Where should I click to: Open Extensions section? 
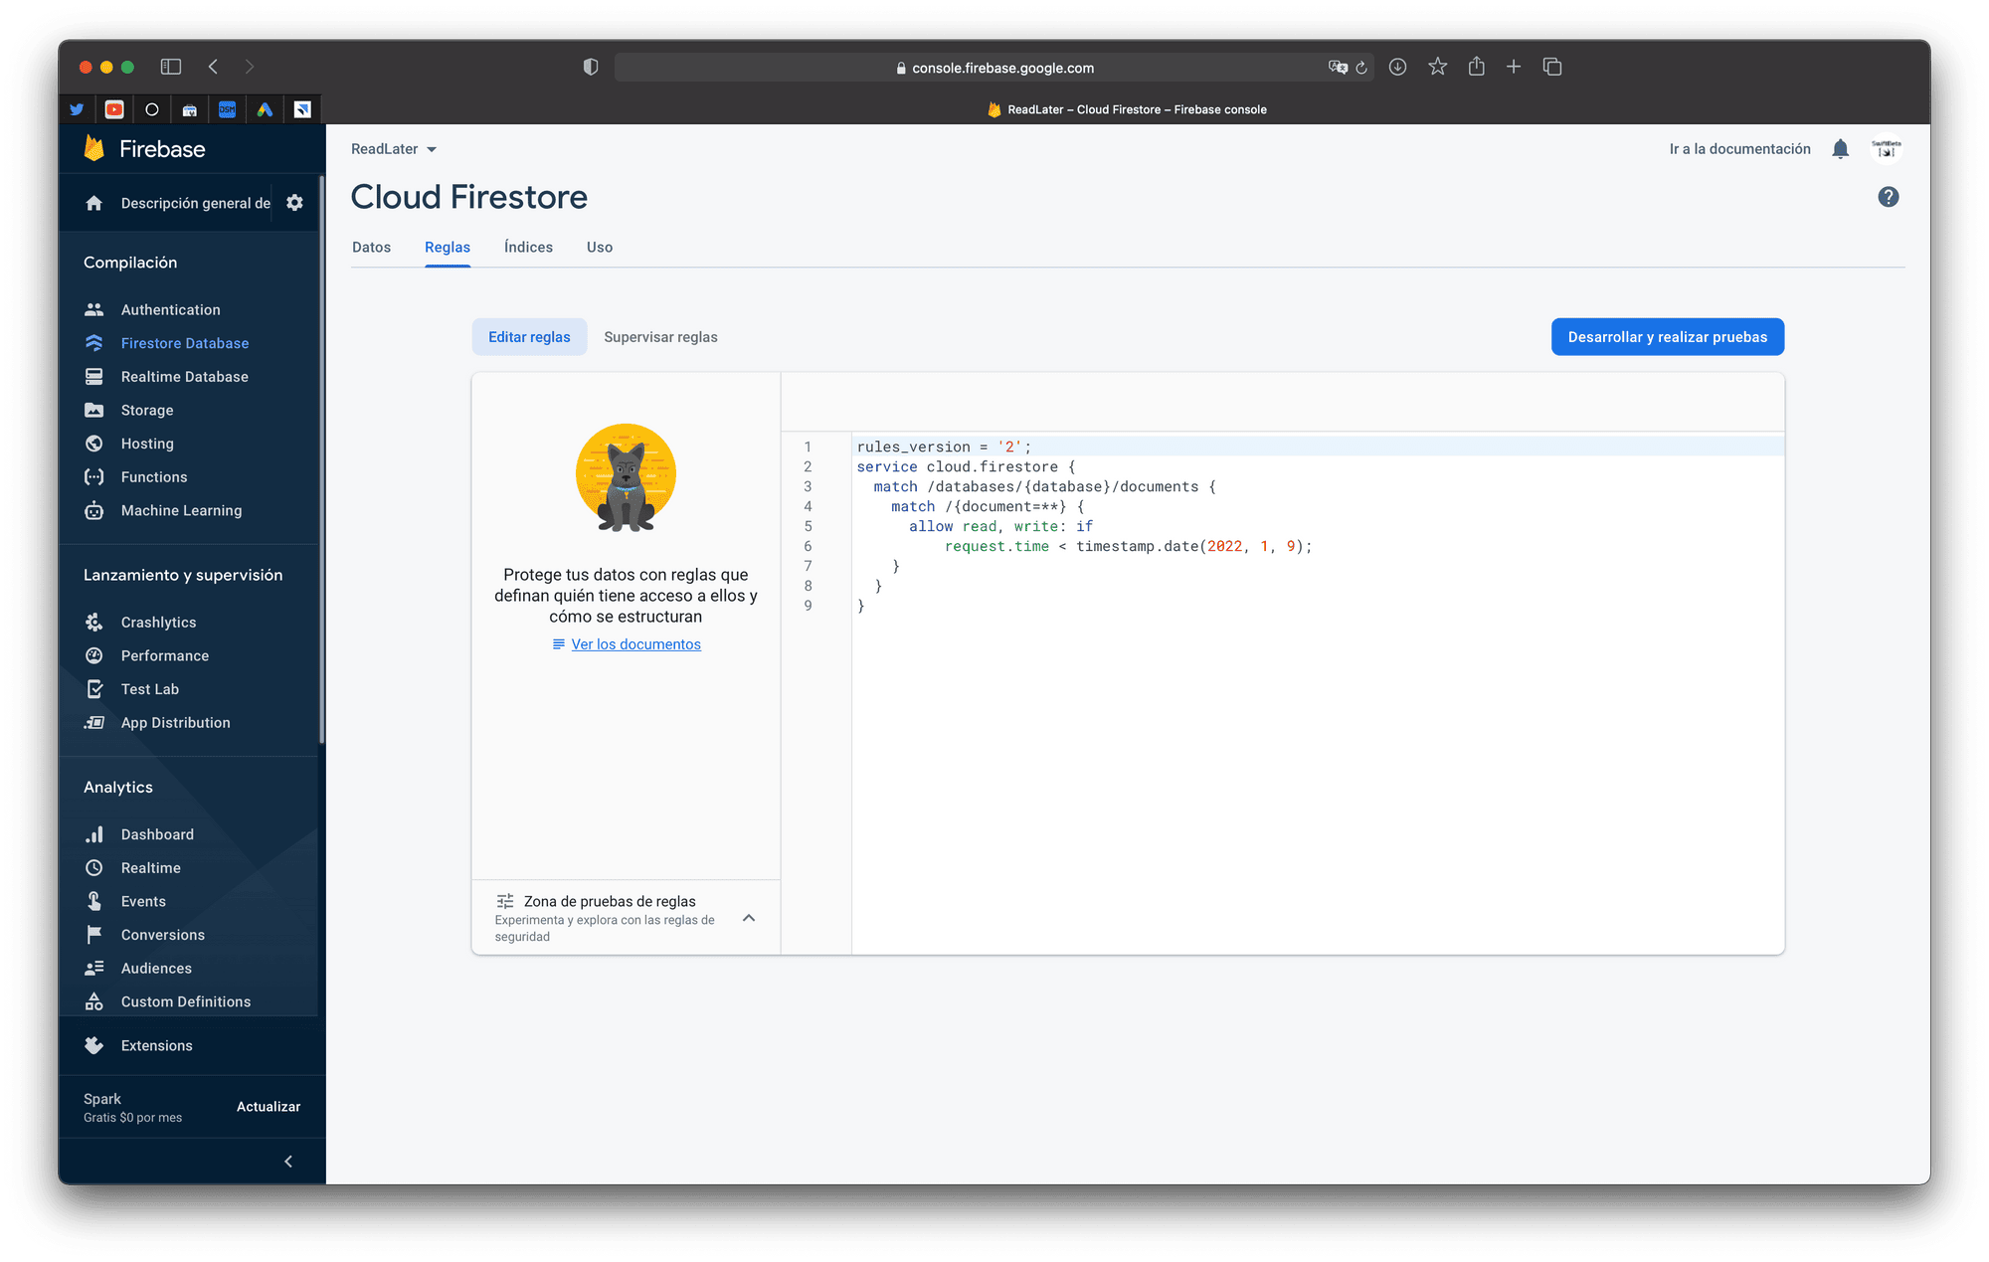coord(156,1045)
